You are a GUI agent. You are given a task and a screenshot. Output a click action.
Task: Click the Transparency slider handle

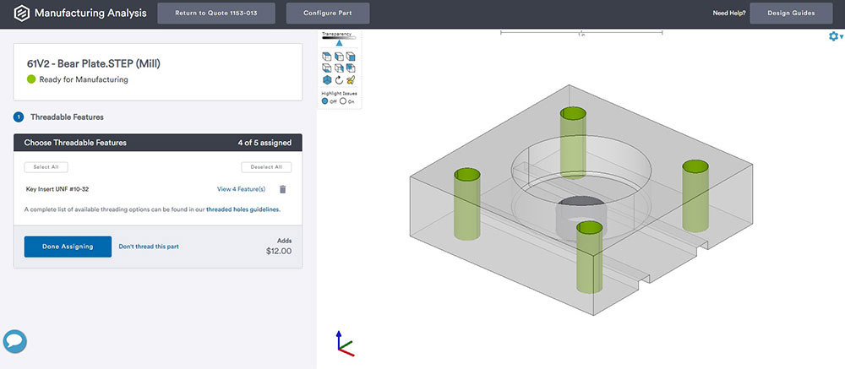[x=339, y=42]
